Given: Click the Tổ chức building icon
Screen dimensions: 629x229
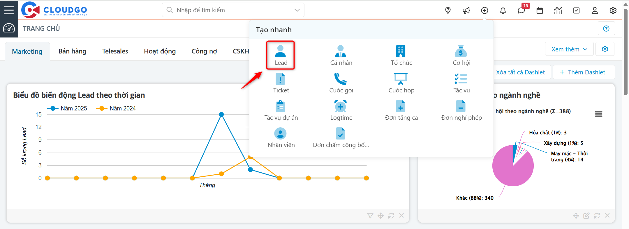Looking at the screenshot, I should tap(401, 52).
